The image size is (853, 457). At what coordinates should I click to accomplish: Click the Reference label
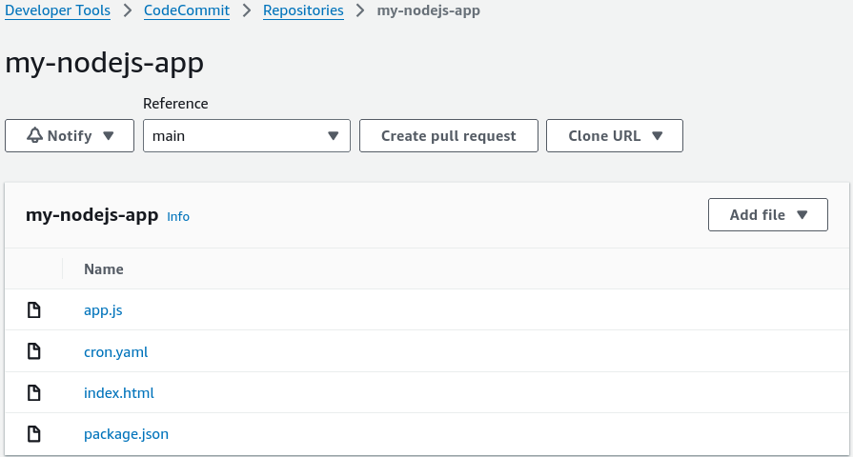coord(175,103)
